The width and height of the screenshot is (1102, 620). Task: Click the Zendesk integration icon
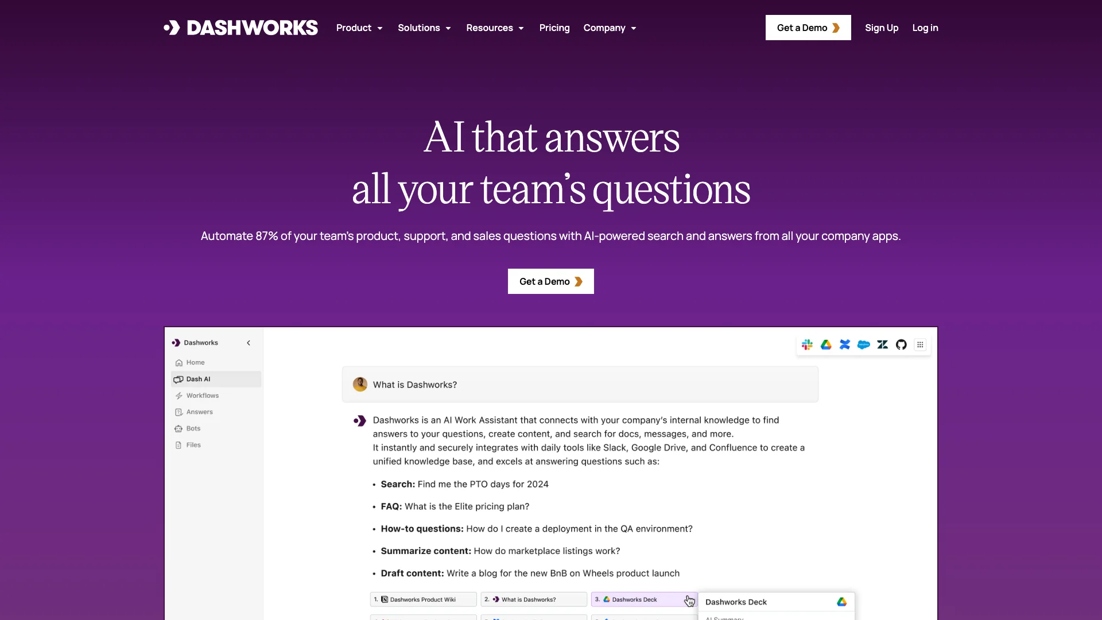click(882, 344)
